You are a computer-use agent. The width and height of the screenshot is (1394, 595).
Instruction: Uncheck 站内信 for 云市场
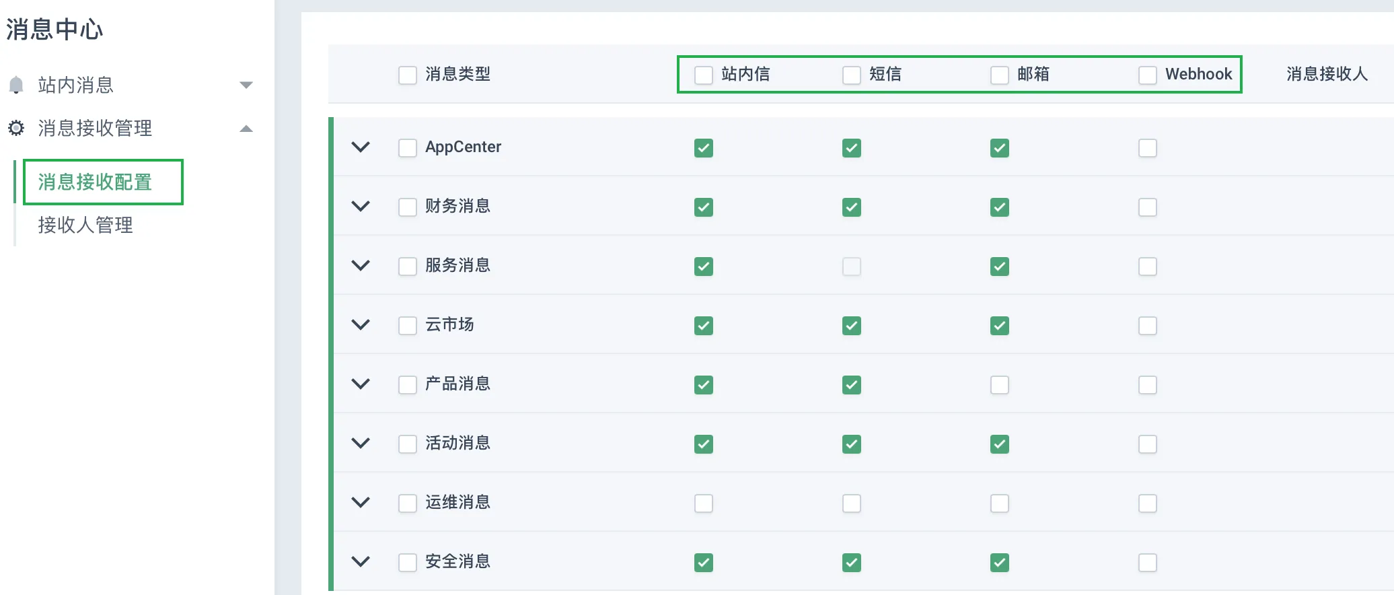[704, 326]
